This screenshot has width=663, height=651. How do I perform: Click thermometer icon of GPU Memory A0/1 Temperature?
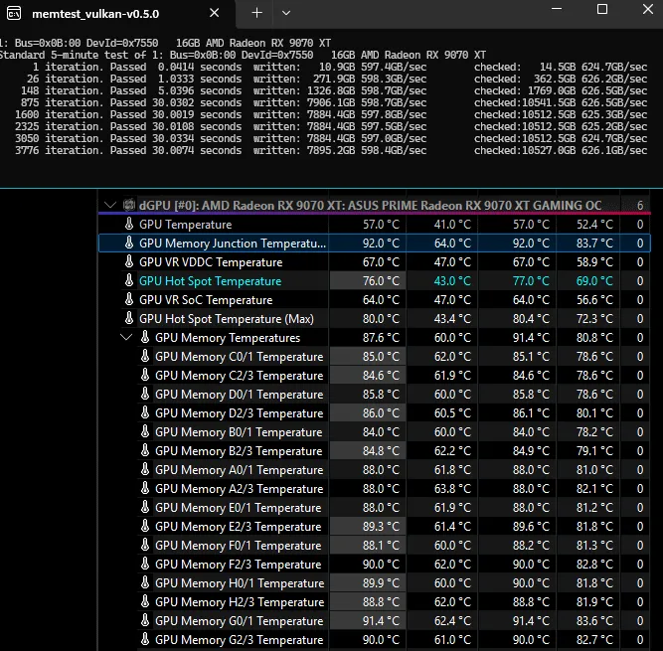145,470
